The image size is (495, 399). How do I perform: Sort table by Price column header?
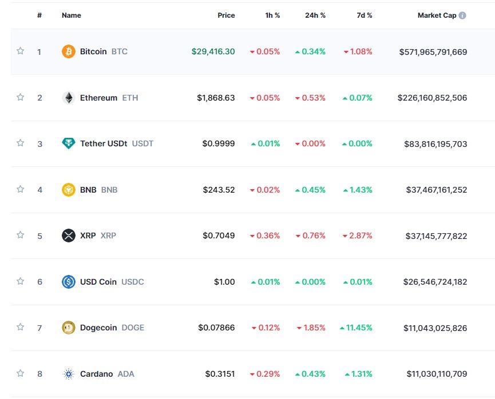pyautogui.click(x=226, y=15)
